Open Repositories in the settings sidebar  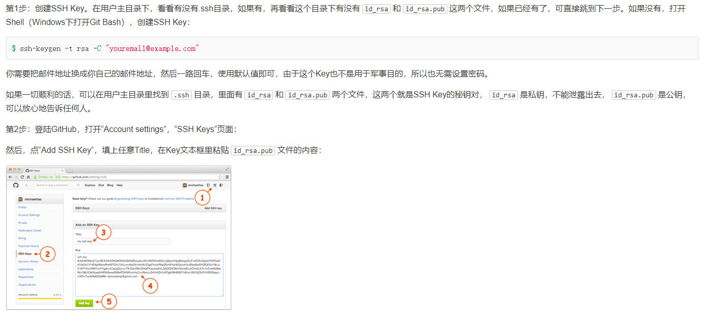26,277
